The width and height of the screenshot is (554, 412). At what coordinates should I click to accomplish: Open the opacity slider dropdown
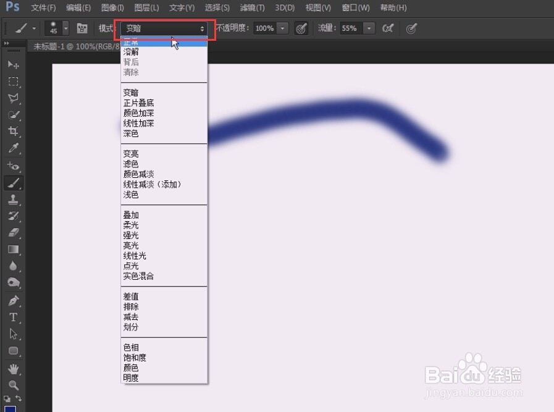coord(282,28)
